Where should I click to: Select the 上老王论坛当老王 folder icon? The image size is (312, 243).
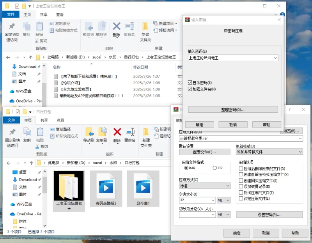pyautogui.click(x=69, y=184)
